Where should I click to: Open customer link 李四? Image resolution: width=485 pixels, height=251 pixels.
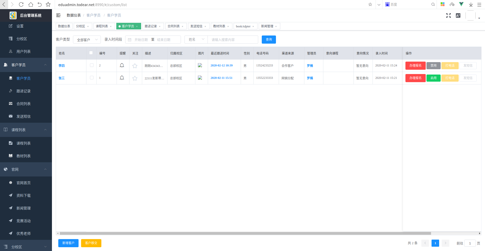click(x=62, y=65)
